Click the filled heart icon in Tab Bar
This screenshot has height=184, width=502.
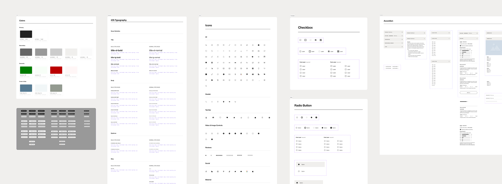227,118
